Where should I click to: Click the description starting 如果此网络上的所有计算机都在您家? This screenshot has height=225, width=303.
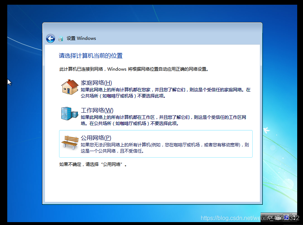[x=166, y=93]
